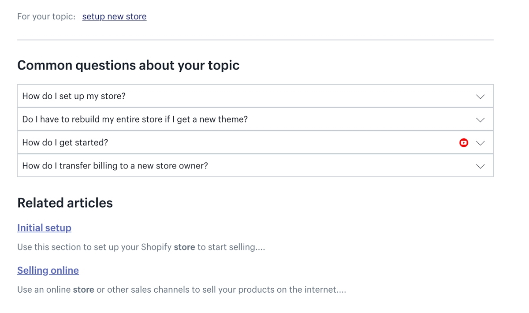Click the 'Related articles' heading
Image resolution: width=529 pixels, height=313 pixels.
coord(65,203)
